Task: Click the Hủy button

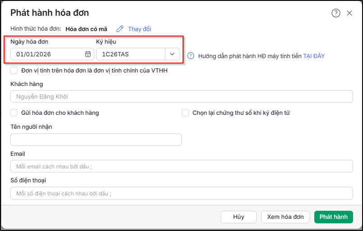Action: (x=239, y=217)
